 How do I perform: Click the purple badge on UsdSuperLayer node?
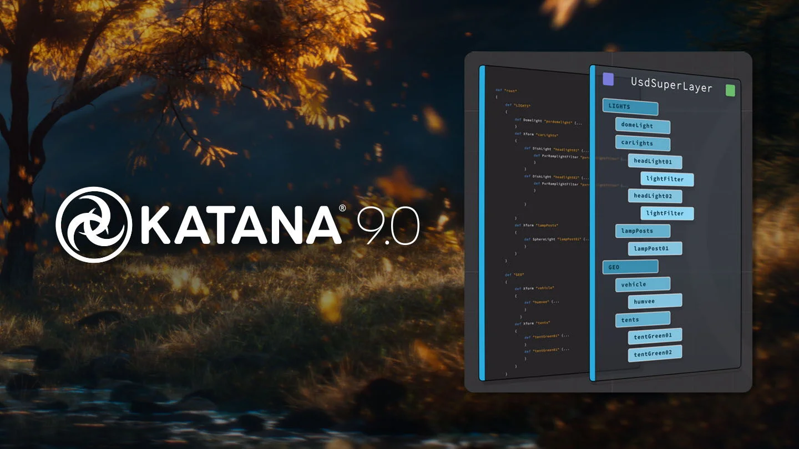tap(608, 79)
